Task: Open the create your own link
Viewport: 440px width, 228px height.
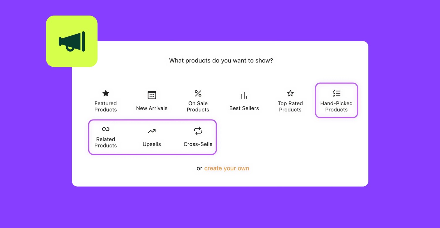Action: [227, 168]
